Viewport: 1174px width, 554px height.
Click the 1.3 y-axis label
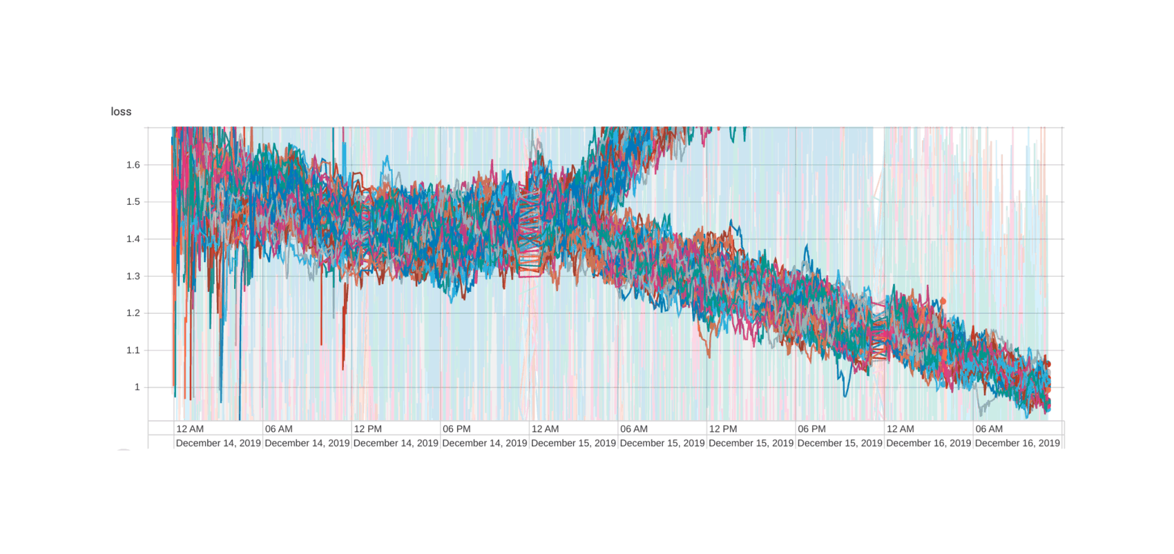[133, 277]
